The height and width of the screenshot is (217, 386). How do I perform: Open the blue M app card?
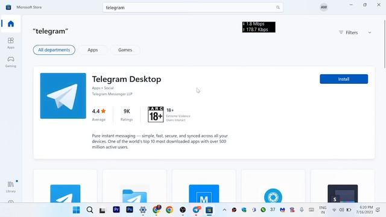204,186
